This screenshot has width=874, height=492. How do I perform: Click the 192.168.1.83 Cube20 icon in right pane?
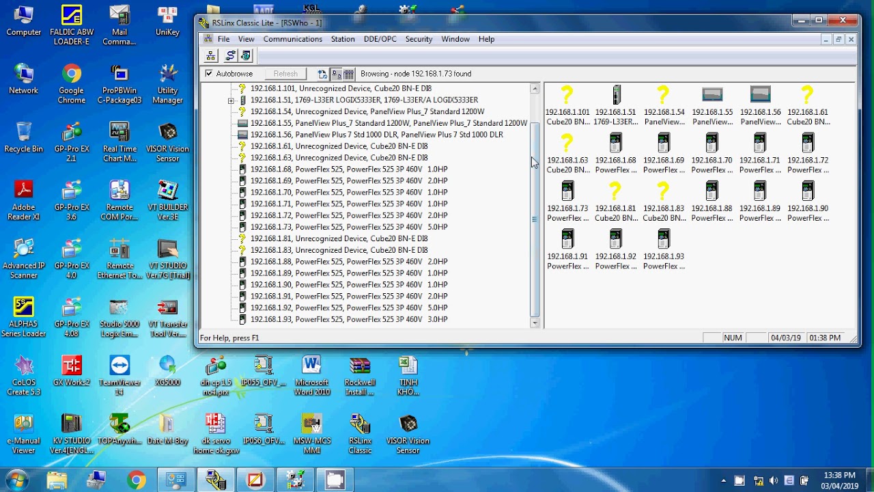663,191
